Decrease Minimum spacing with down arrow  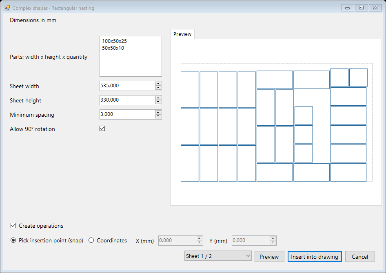pos(158,116)
